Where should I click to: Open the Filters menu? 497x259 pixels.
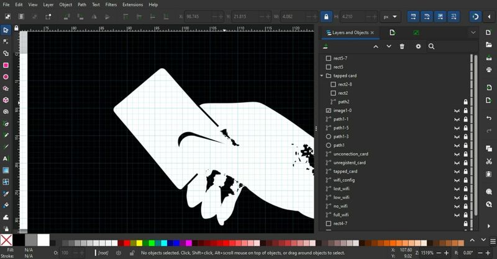111,4
